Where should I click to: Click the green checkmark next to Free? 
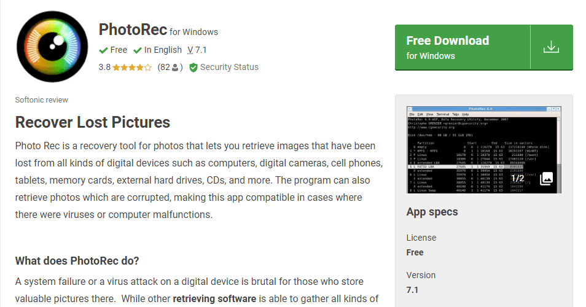click(104, 50)
